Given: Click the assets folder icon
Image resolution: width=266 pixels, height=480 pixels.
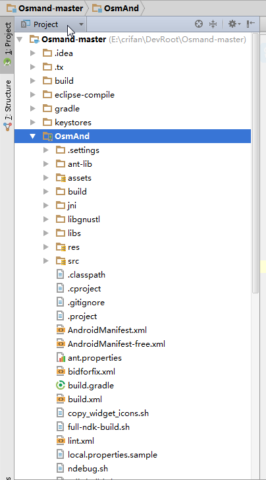Looking at the screenshot, I should 61,178.
